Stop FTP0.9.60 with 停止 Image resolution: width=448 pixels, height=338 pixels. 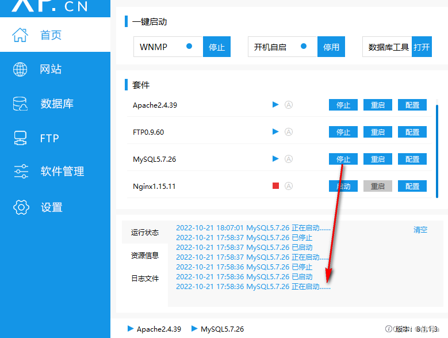click(343, 132)
